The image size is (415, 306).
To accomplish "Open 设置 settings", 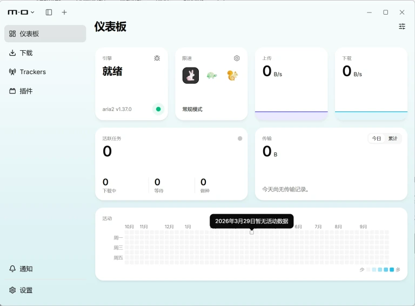I will (x=45, y=290).
